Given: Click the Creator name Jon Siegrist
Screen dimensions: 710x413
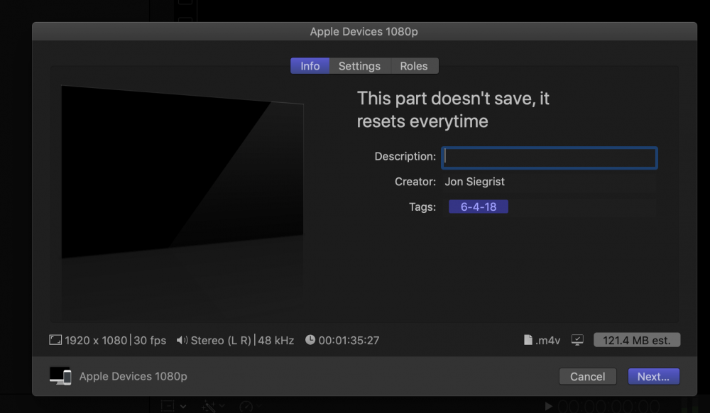Looking at the screenshot, I should (474, 182).
